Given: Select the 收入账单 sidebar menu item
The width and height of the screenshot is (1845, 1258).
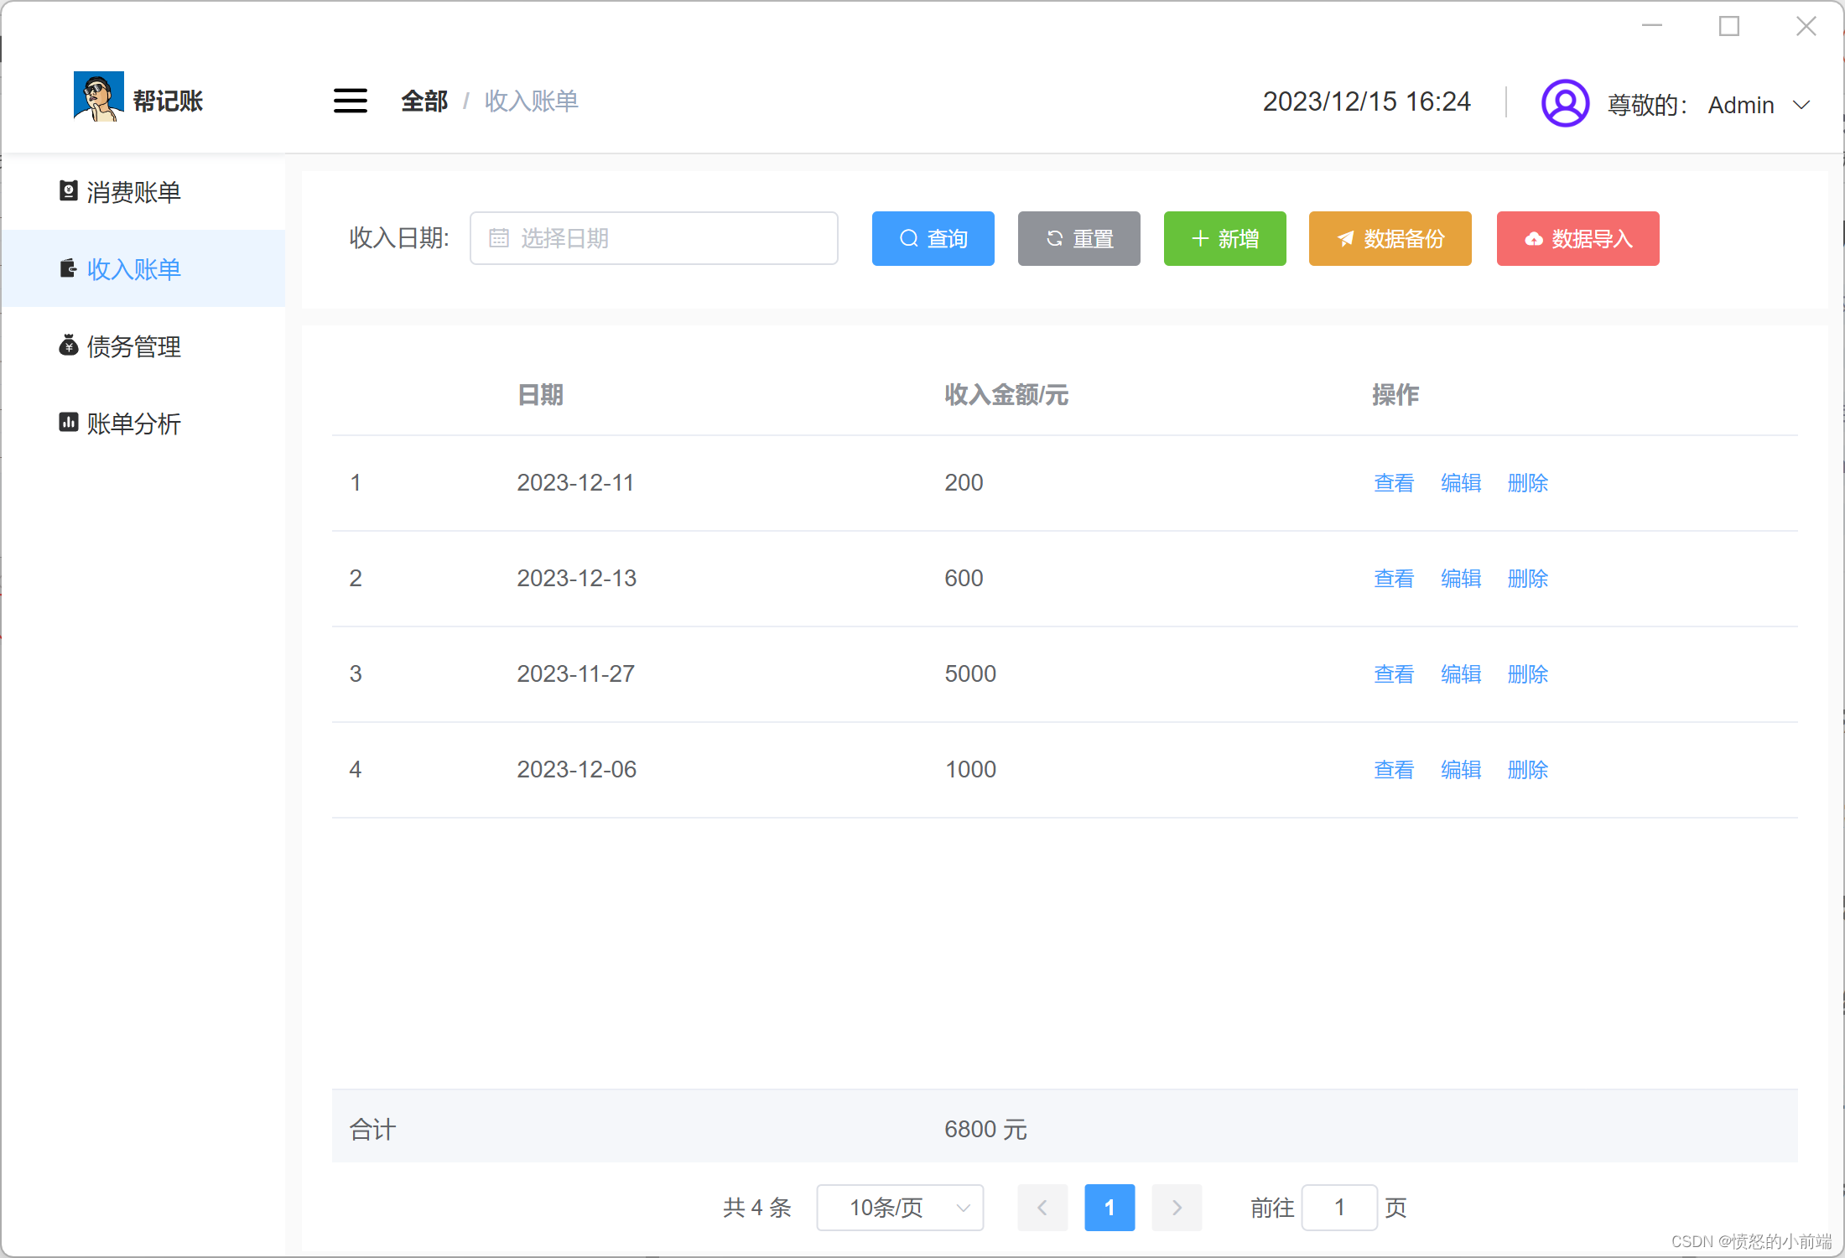Looking at the screenshot, I should (143, 268).
